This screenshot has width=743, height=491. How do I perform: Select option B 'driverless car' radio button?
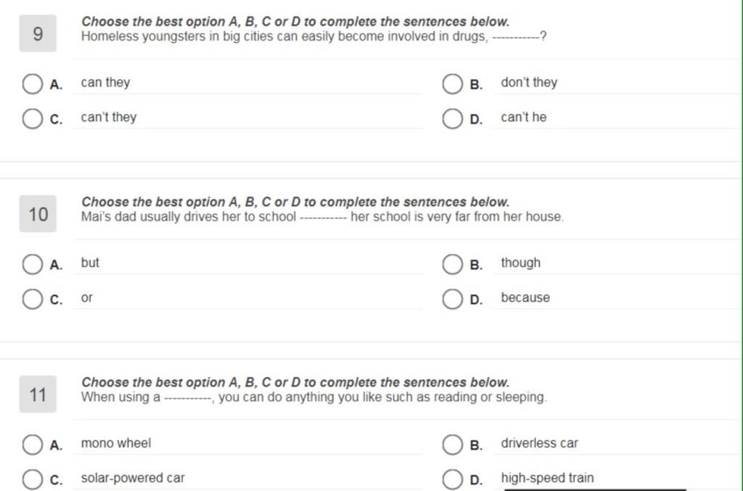pyautogui.click(x=453, y=445)
